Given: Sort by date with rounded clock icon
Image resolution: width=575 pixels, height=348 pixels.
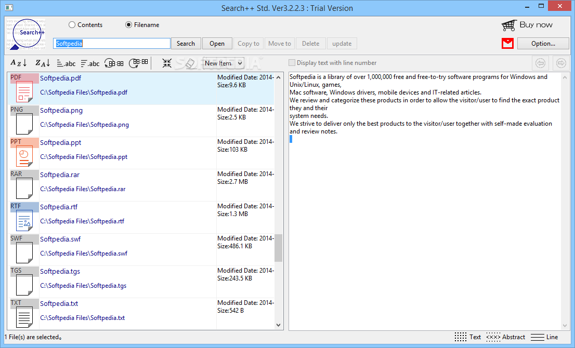Looking at the screenshot, I should [139, 63].
